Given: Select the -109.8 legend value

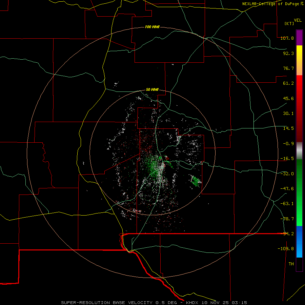Looking at the screenshot, I should click(x=286, y=249).
